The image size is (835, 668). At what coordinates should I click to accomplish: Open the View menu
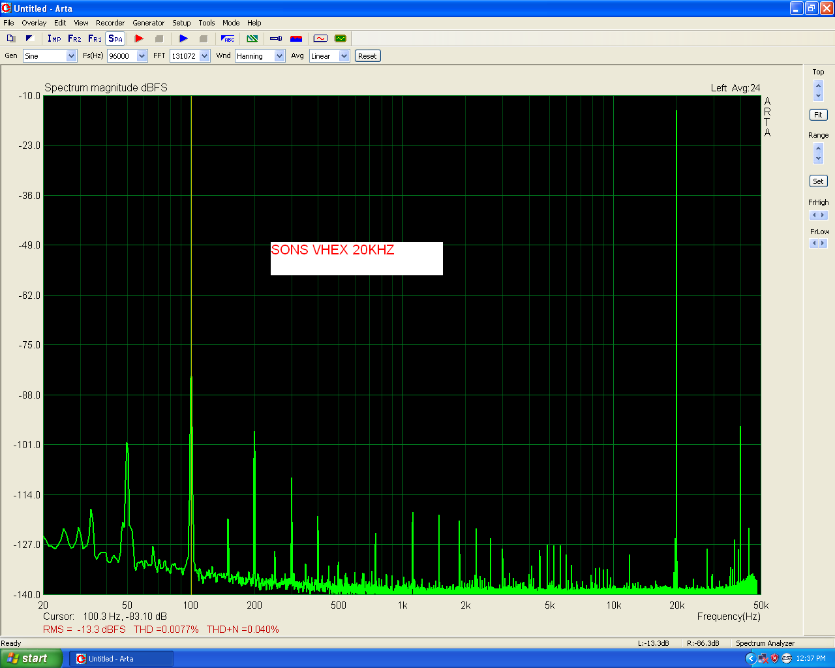tap(81, 23)
